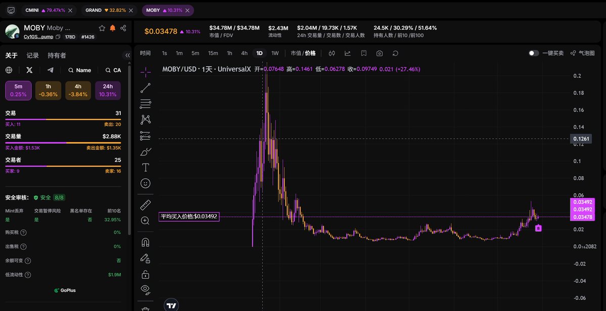The image size is (606, 311).
Task: Open the token's X (Twitter) page
Action: click(29, 70)
